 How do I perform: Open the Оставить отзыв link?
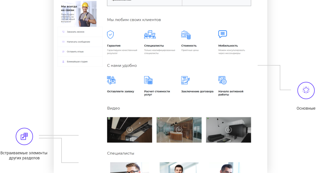(75, 52)
